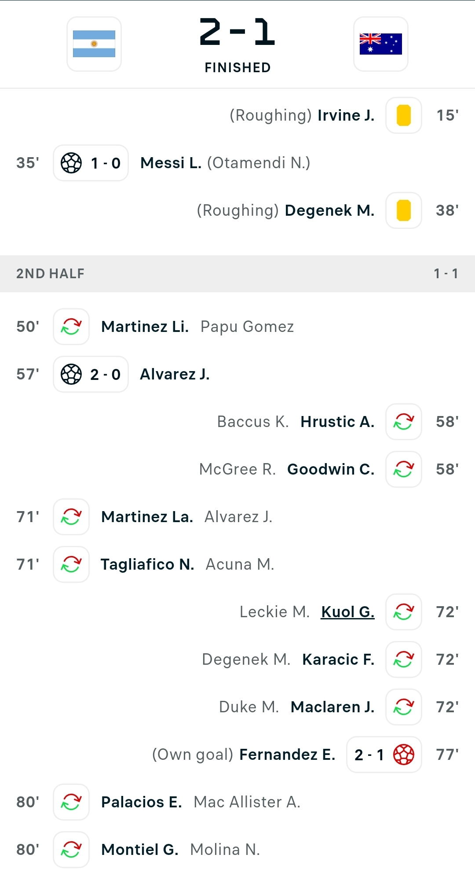Click the 2-1 final score
Image resolution: width=475 pixels, height=869 pixels.
pyautogui.click(x=237, y=32)
